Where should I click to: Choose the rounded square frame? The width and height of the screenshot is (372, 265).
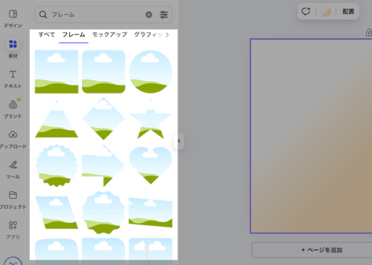point(104,72)
